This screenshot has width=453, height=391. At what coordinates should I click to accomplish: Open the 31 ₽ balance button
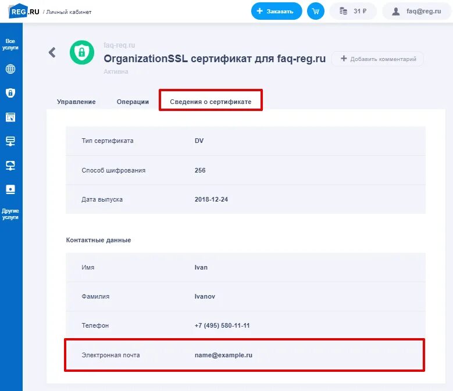pyautogui.click(x=353, y=11)
